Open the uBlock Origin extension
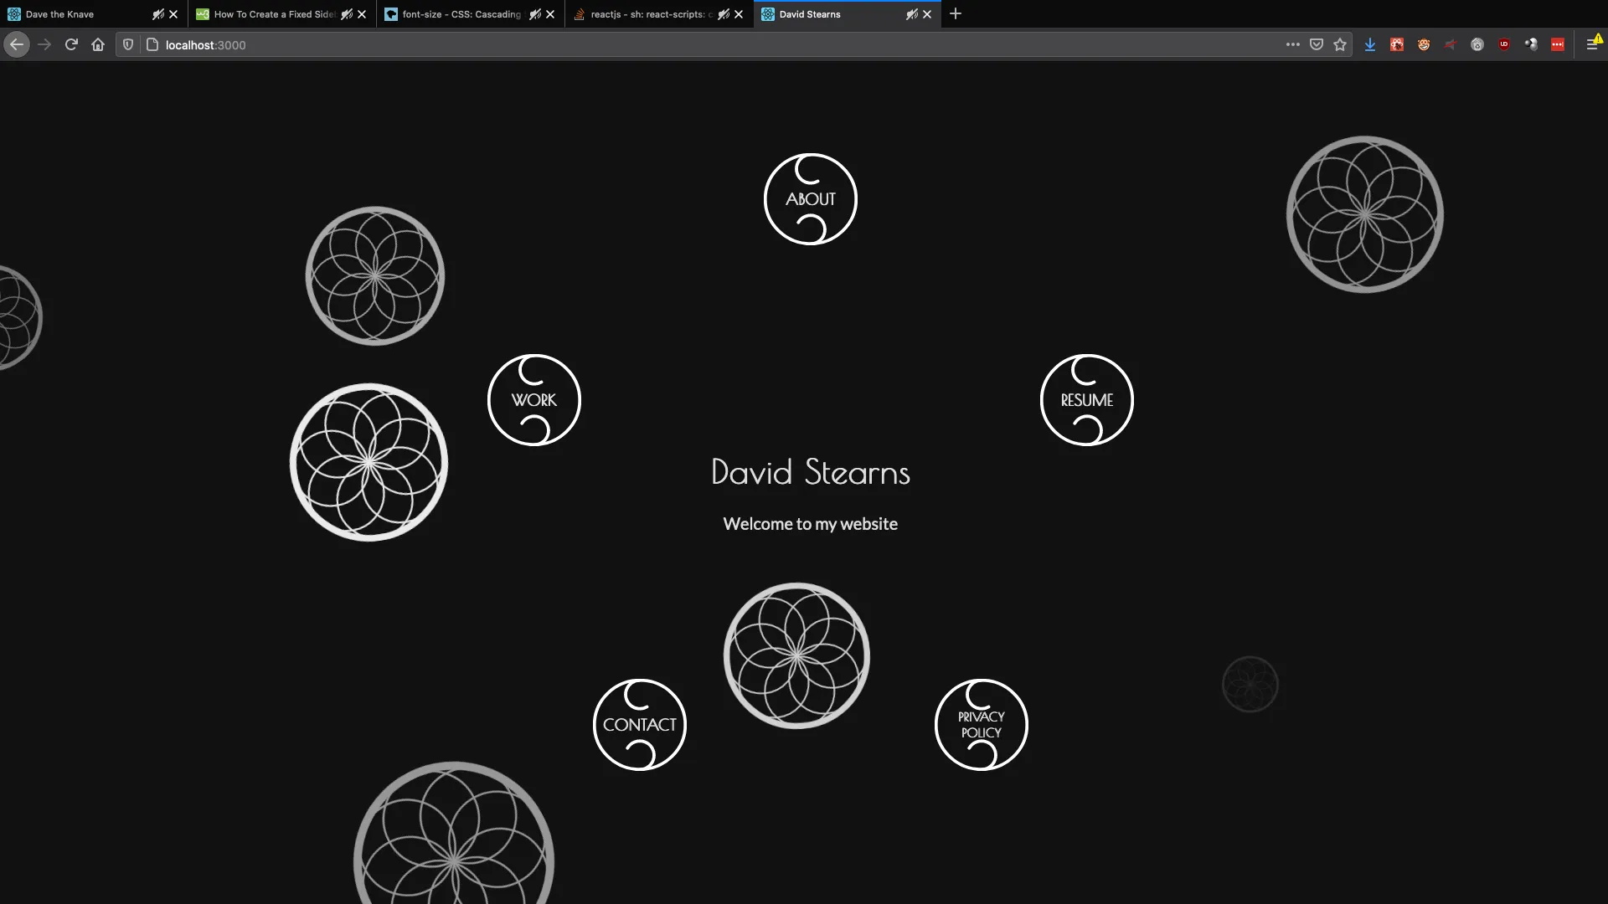This screenshot has height=904, width=1608. [x=1504, y=44]
